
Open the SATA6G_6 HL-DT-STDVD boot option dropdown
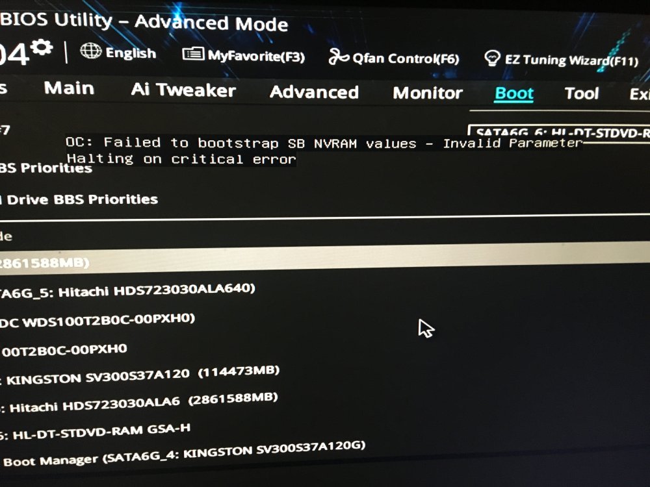pyautogui.click(x=559, y=133)
